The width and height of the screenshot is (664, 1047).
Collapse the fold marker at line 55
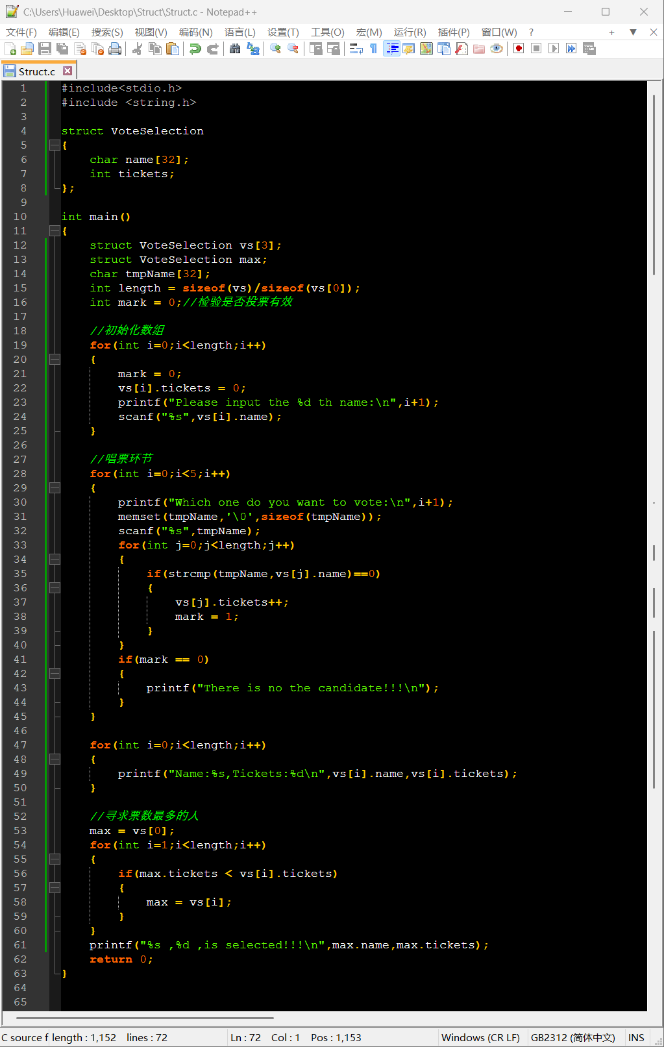tap(55, 859)
